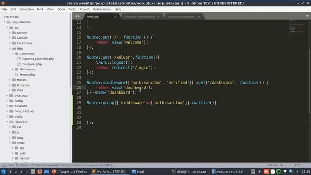Open Beranda_controller.php in sidebar
The width and height of the screenshot is (311, 175).
[38, 59]
